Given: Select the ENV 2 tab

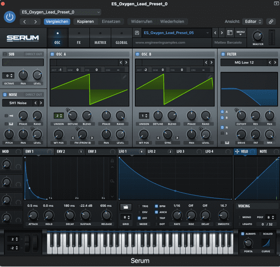Looking at the screenshot, I should coord(70,151).
